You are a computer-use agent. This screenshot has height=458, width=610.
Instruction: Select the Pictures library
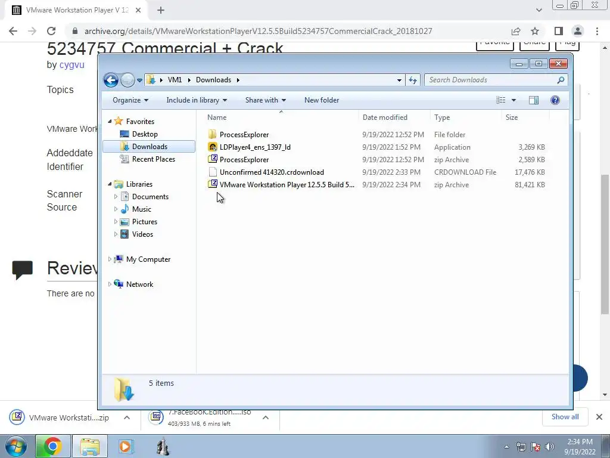tap(145, 222)
